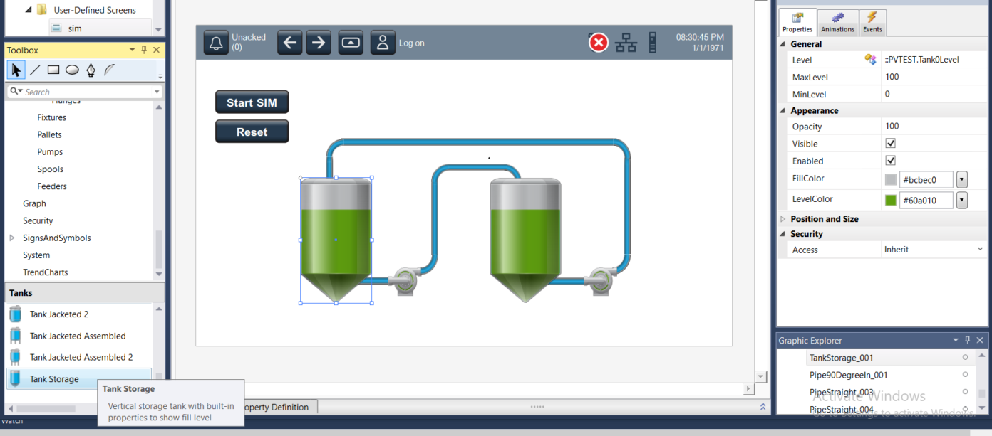This screenshot has height=436, width=992.
Task: Select the arrow selection tool in Toolbox
Action: 16,69
